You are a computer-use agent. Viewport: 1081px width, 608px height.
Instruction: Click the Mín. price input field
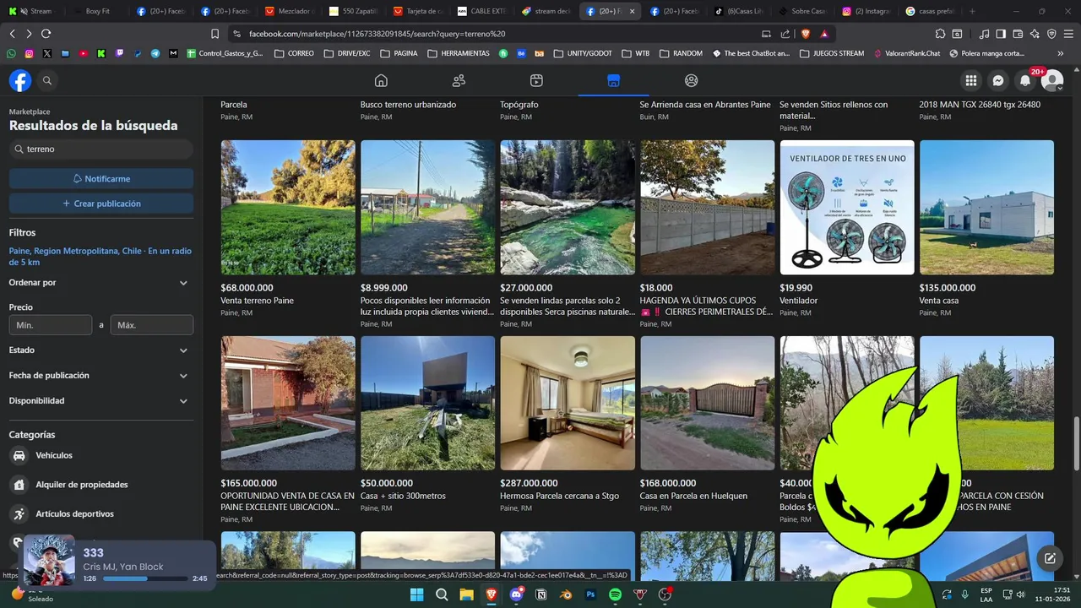[x=51, y=325]
